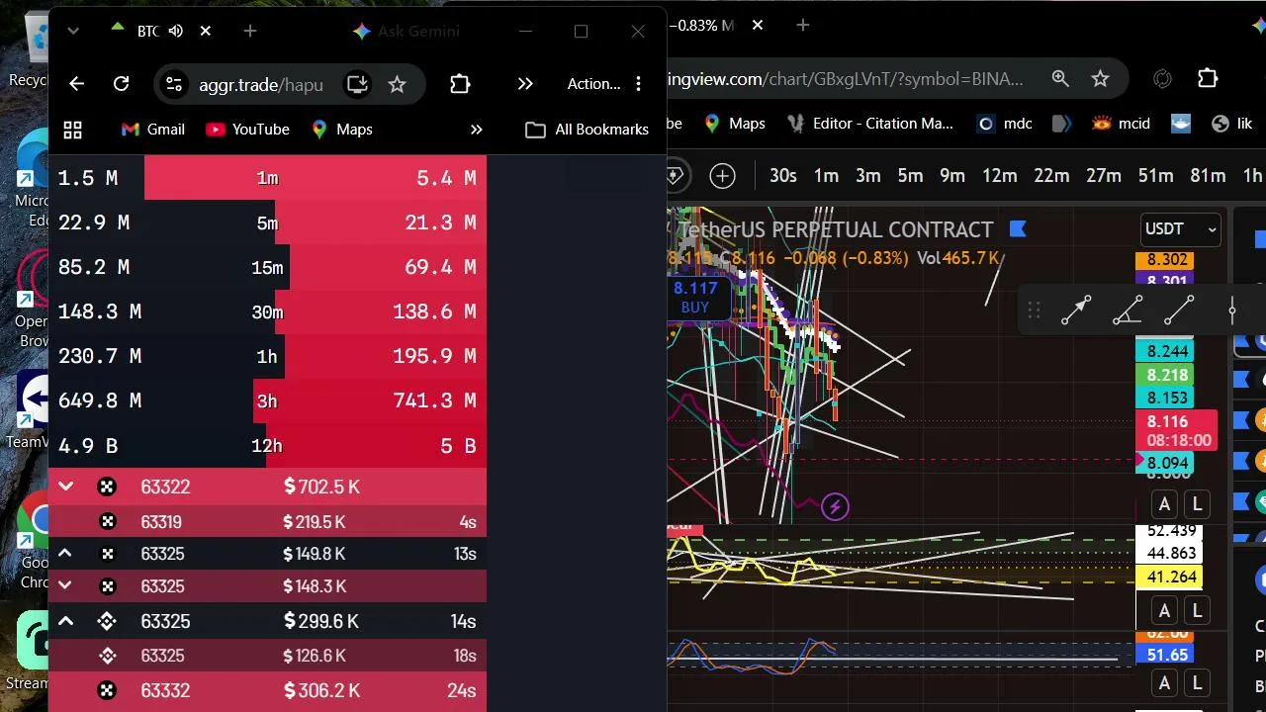View site information for aggr.trade
The height and width of the screenshot is (712, 1266).
[174, 84]
